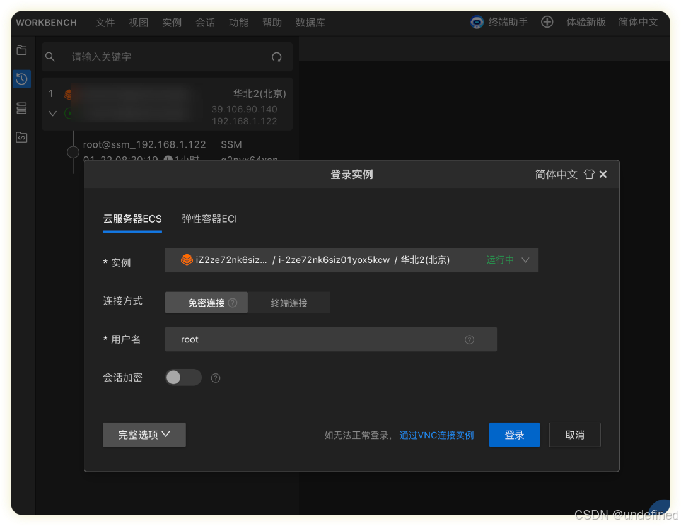
Task: Click the tooltip icon inside the username field
Action: point(469,339)
